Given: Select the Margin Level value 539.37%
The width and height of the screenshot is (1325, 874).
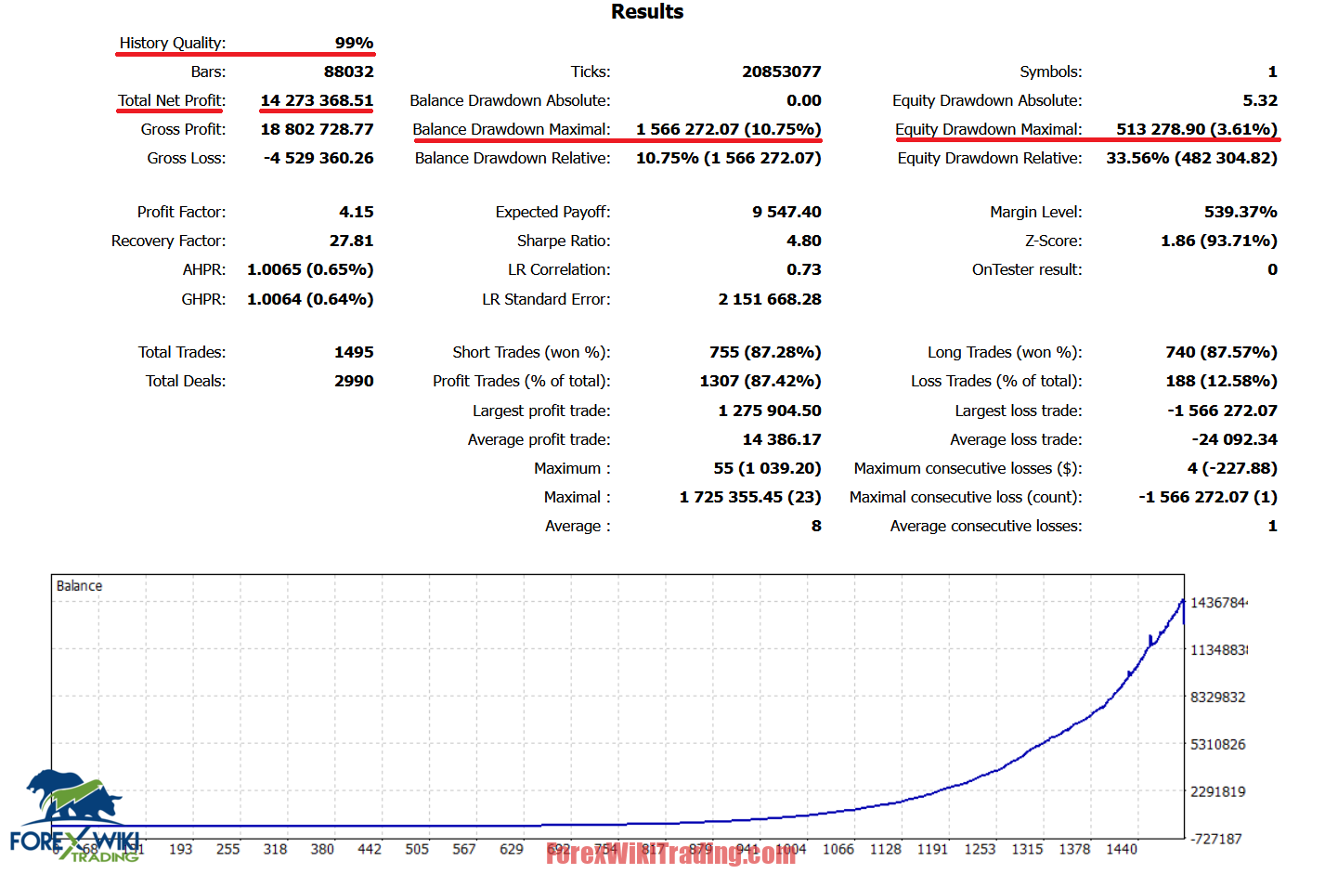Looking at the screenshot, I should click(1240, 212).
